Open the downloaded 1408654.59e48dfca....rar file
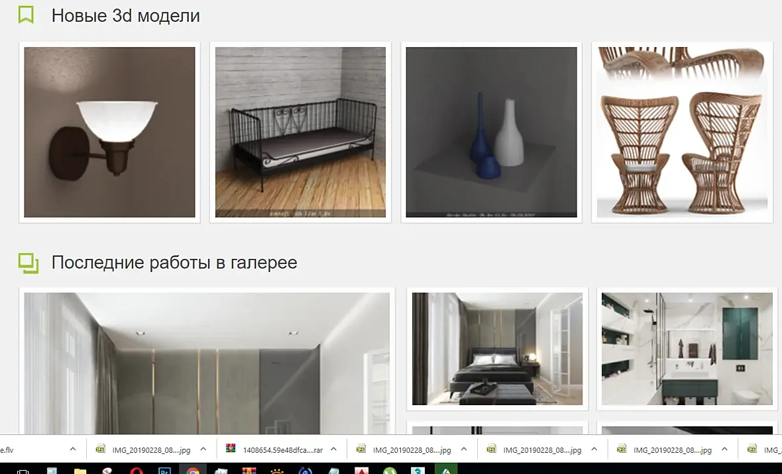 click(283, 450)
